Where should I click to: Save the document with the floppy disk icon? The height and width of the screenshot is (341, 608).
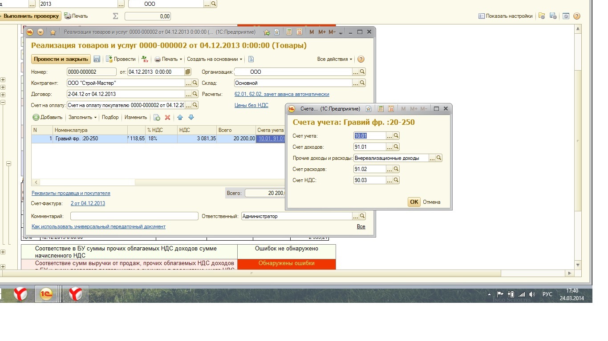pos(97,59)
